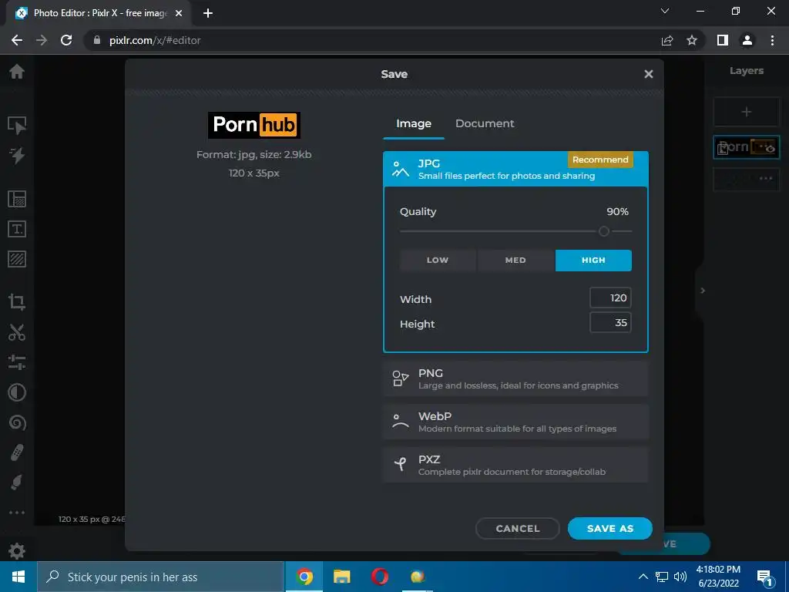Open the half-circle Filter tool
Viewport: 789px width, 592px height.
[x=17, y=392]
